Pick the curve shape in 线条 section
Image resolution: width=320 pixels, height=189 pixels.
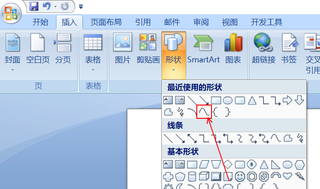[276, 138]
